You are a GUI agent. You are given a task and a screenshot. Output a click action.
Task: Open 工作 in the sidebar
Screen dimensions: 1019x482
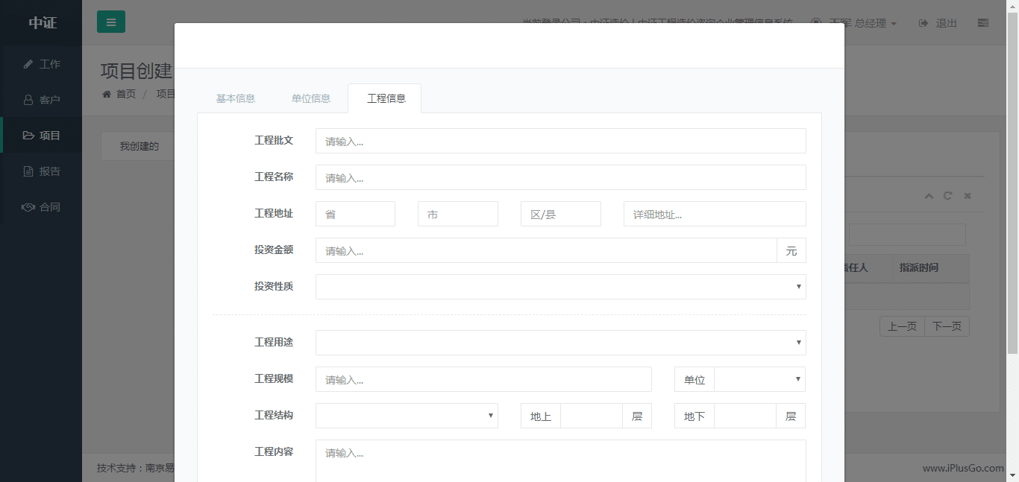click(x=42, y=64)
